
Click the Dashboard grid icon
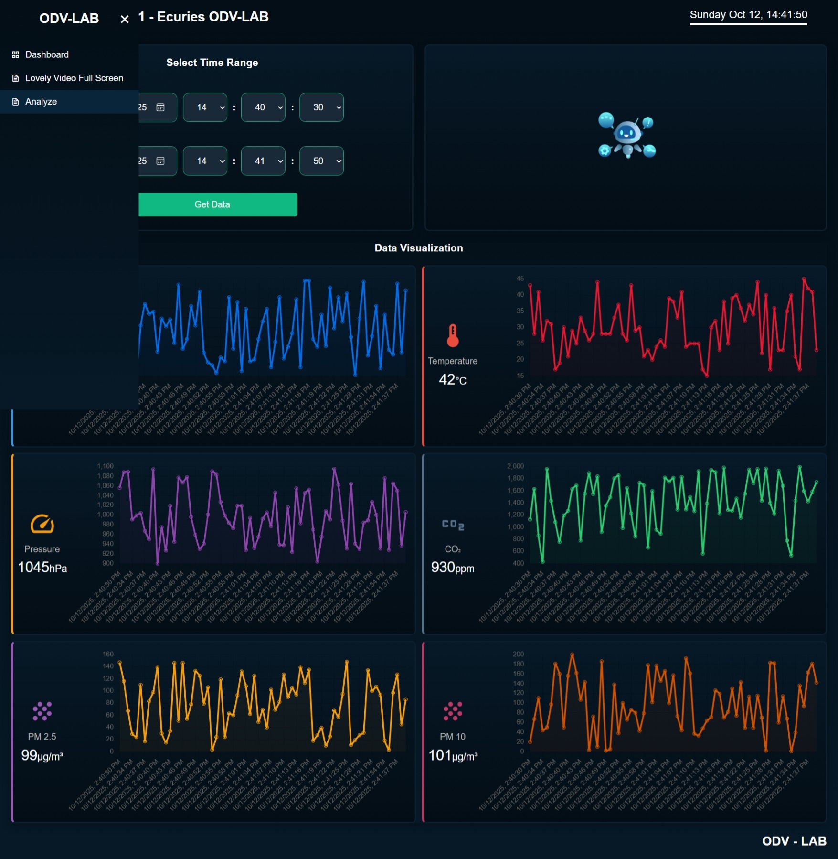point(15,55)
